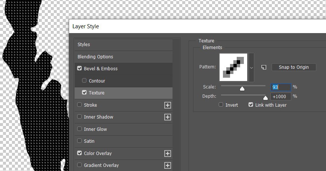Click the add-Gradient Overlay plus icon
The height and width of the screenshot is (171, 326).
point(168,165)
